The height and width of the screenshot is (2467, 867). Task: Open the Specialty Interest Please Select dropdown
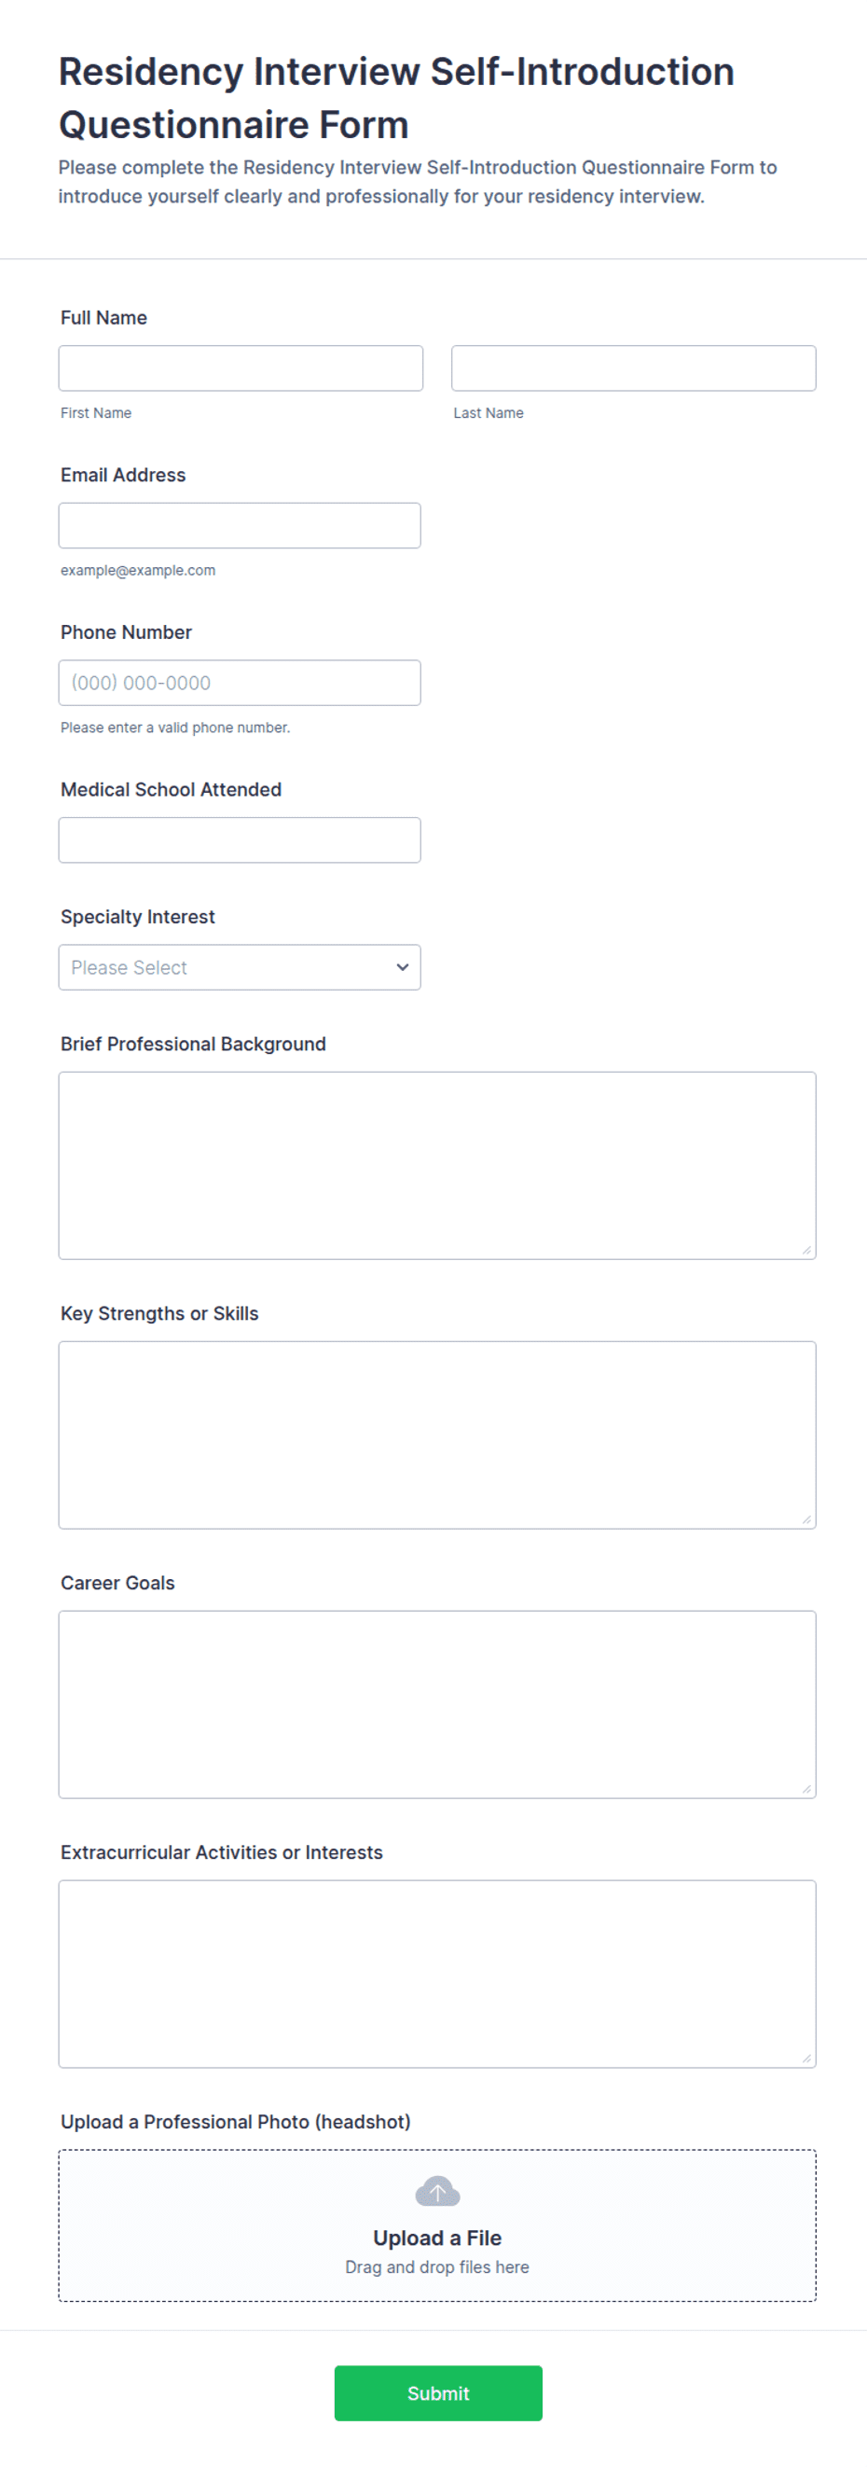[x=240, y=967]
